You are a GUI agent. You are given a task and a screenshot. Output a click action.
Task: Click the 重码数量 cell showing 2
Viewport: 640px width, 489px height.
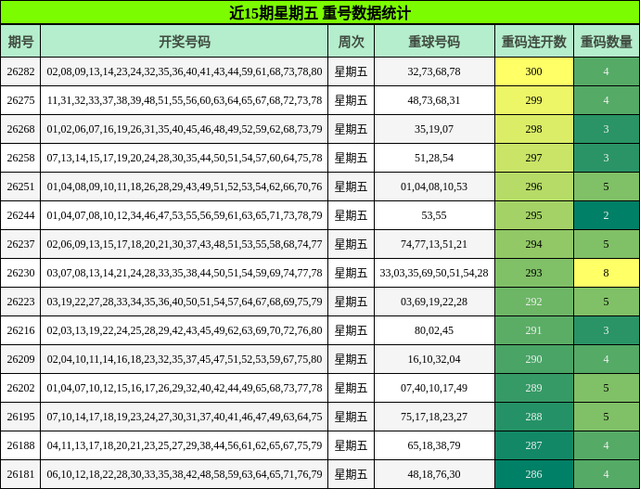point(607,215)
